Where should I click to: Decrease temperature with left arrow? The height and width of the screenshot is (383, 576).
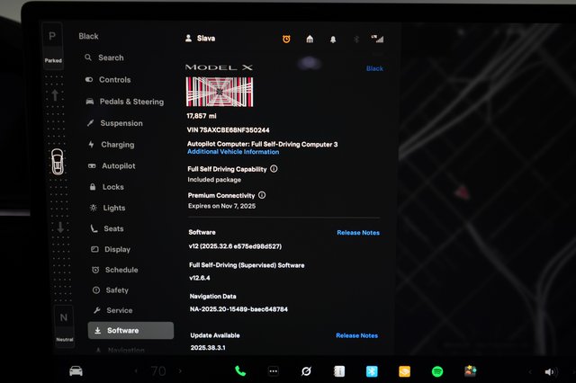136,371
